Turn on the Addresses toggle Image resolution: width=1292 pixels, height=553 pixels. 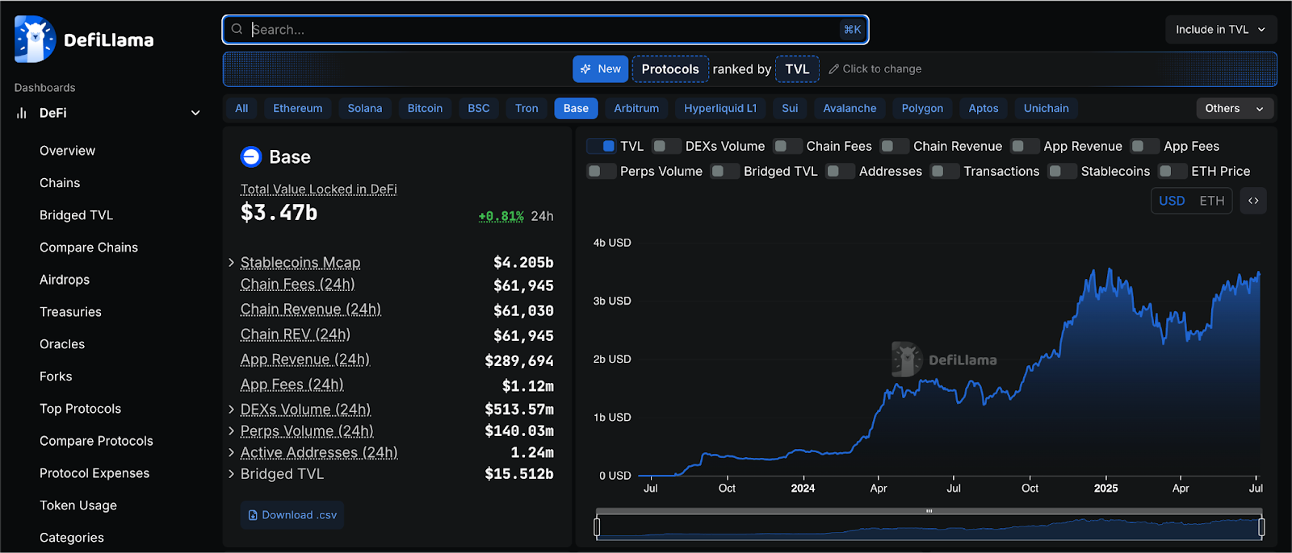pos(840,171)
